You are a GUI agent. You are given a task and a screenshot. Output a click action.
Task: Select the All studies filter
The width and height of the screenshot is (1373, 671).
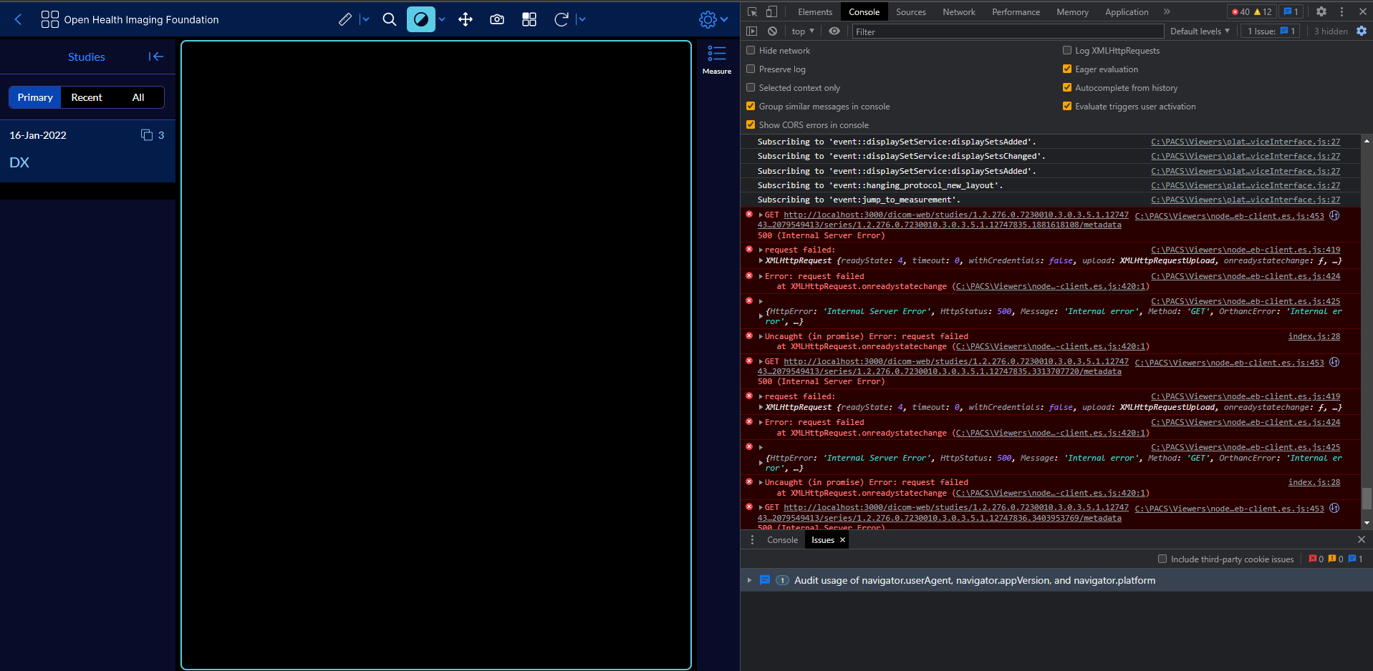click(138, 97)
